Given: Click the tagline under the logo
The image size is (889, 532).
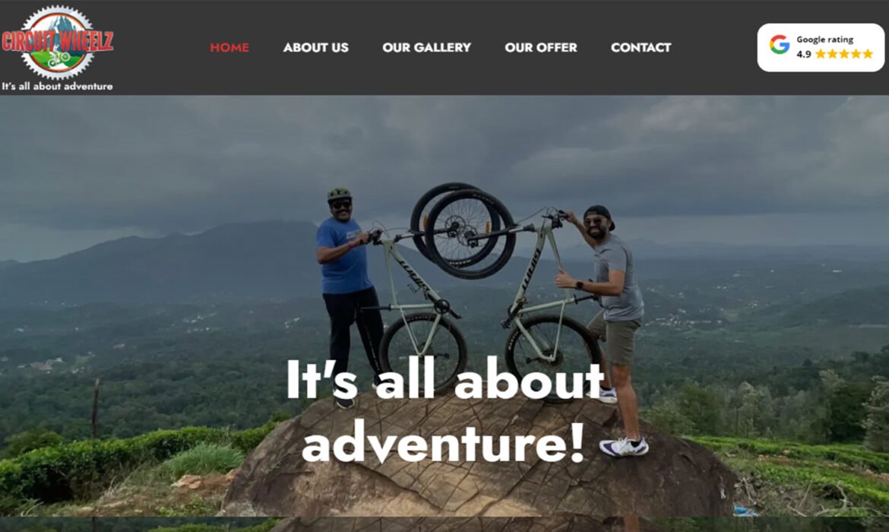Looking at the screenshot, I should click(57, 86).
